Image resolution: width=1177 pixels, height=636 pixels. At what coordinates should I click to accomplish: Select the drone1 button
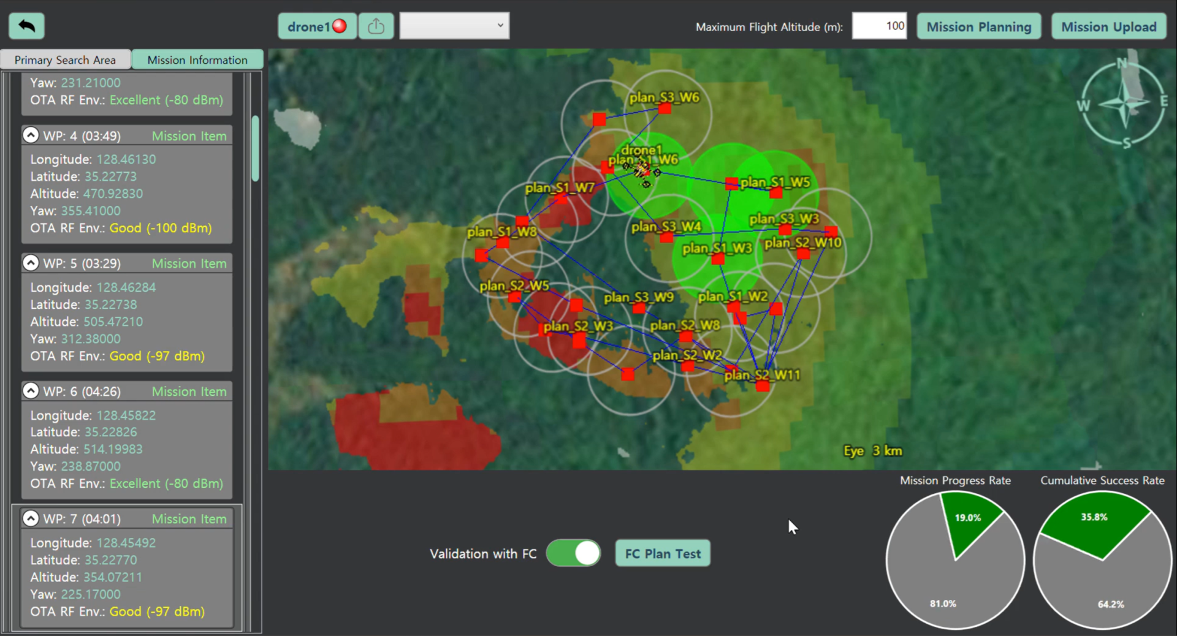(x=317, y=26)
